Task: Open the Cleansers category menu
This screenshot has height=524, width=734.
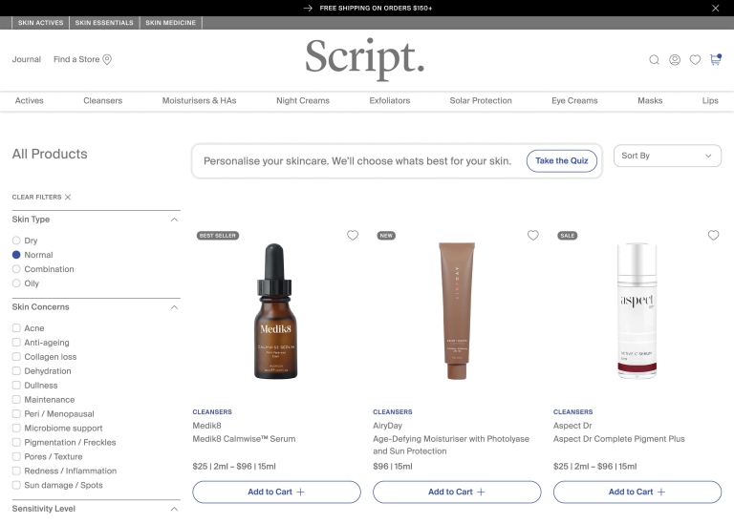Action: [x=102, y=100]
